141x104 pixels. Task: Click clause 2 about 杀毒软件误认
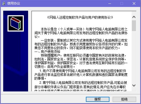[x=81, y=86]
